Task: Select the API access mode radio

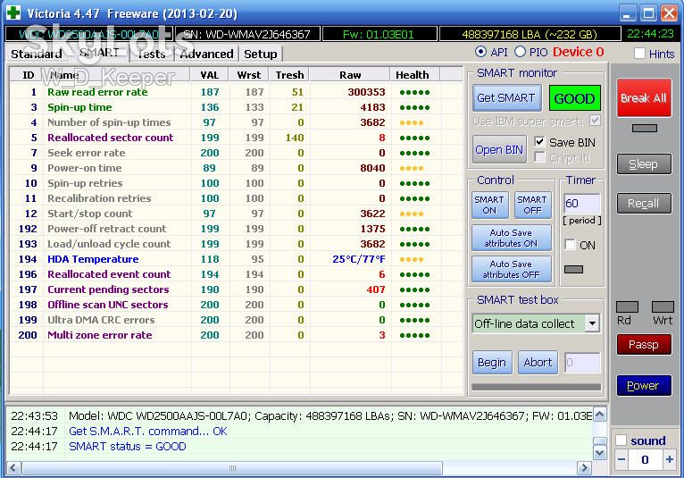Action: 480,52
